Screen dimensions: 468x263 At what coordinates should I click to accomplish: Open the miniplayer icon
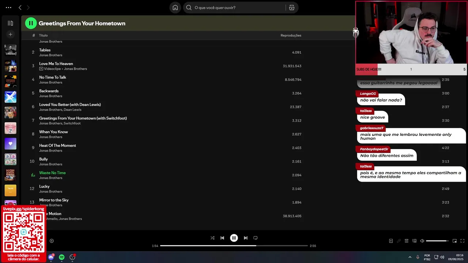pos(455,241)
